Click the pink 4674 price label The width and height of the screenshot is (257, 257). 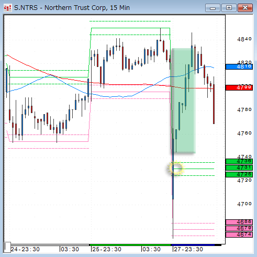(x=239, y=234)
